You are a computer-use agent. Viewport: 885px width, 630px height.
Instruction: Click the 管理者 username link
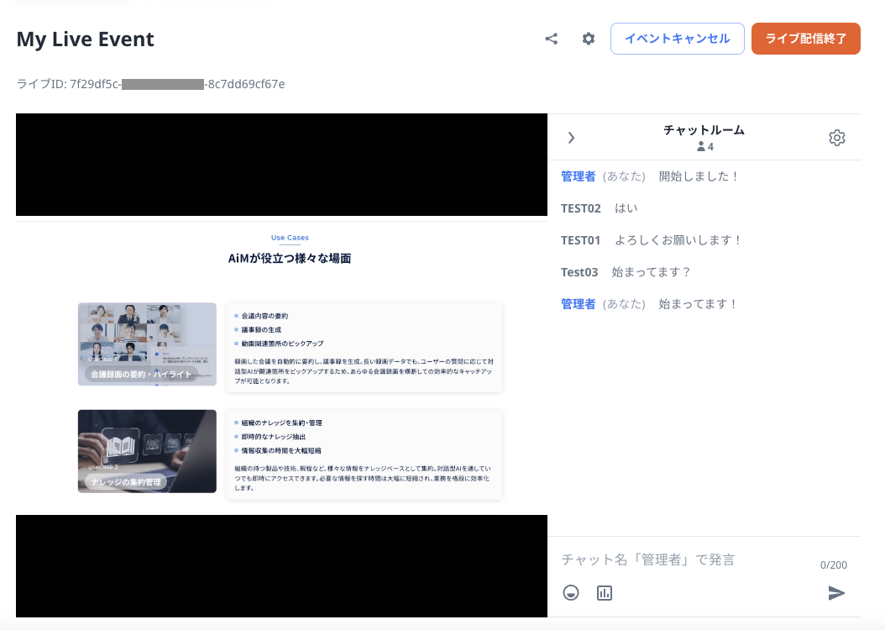coord(579,176)
